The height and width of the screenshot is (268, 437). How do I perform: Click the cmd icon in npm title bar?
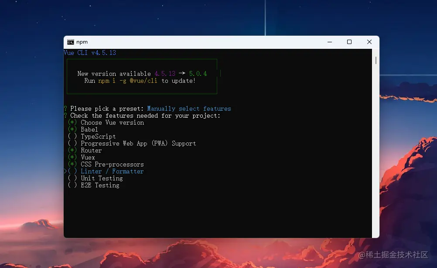click(x=71, y=42)
